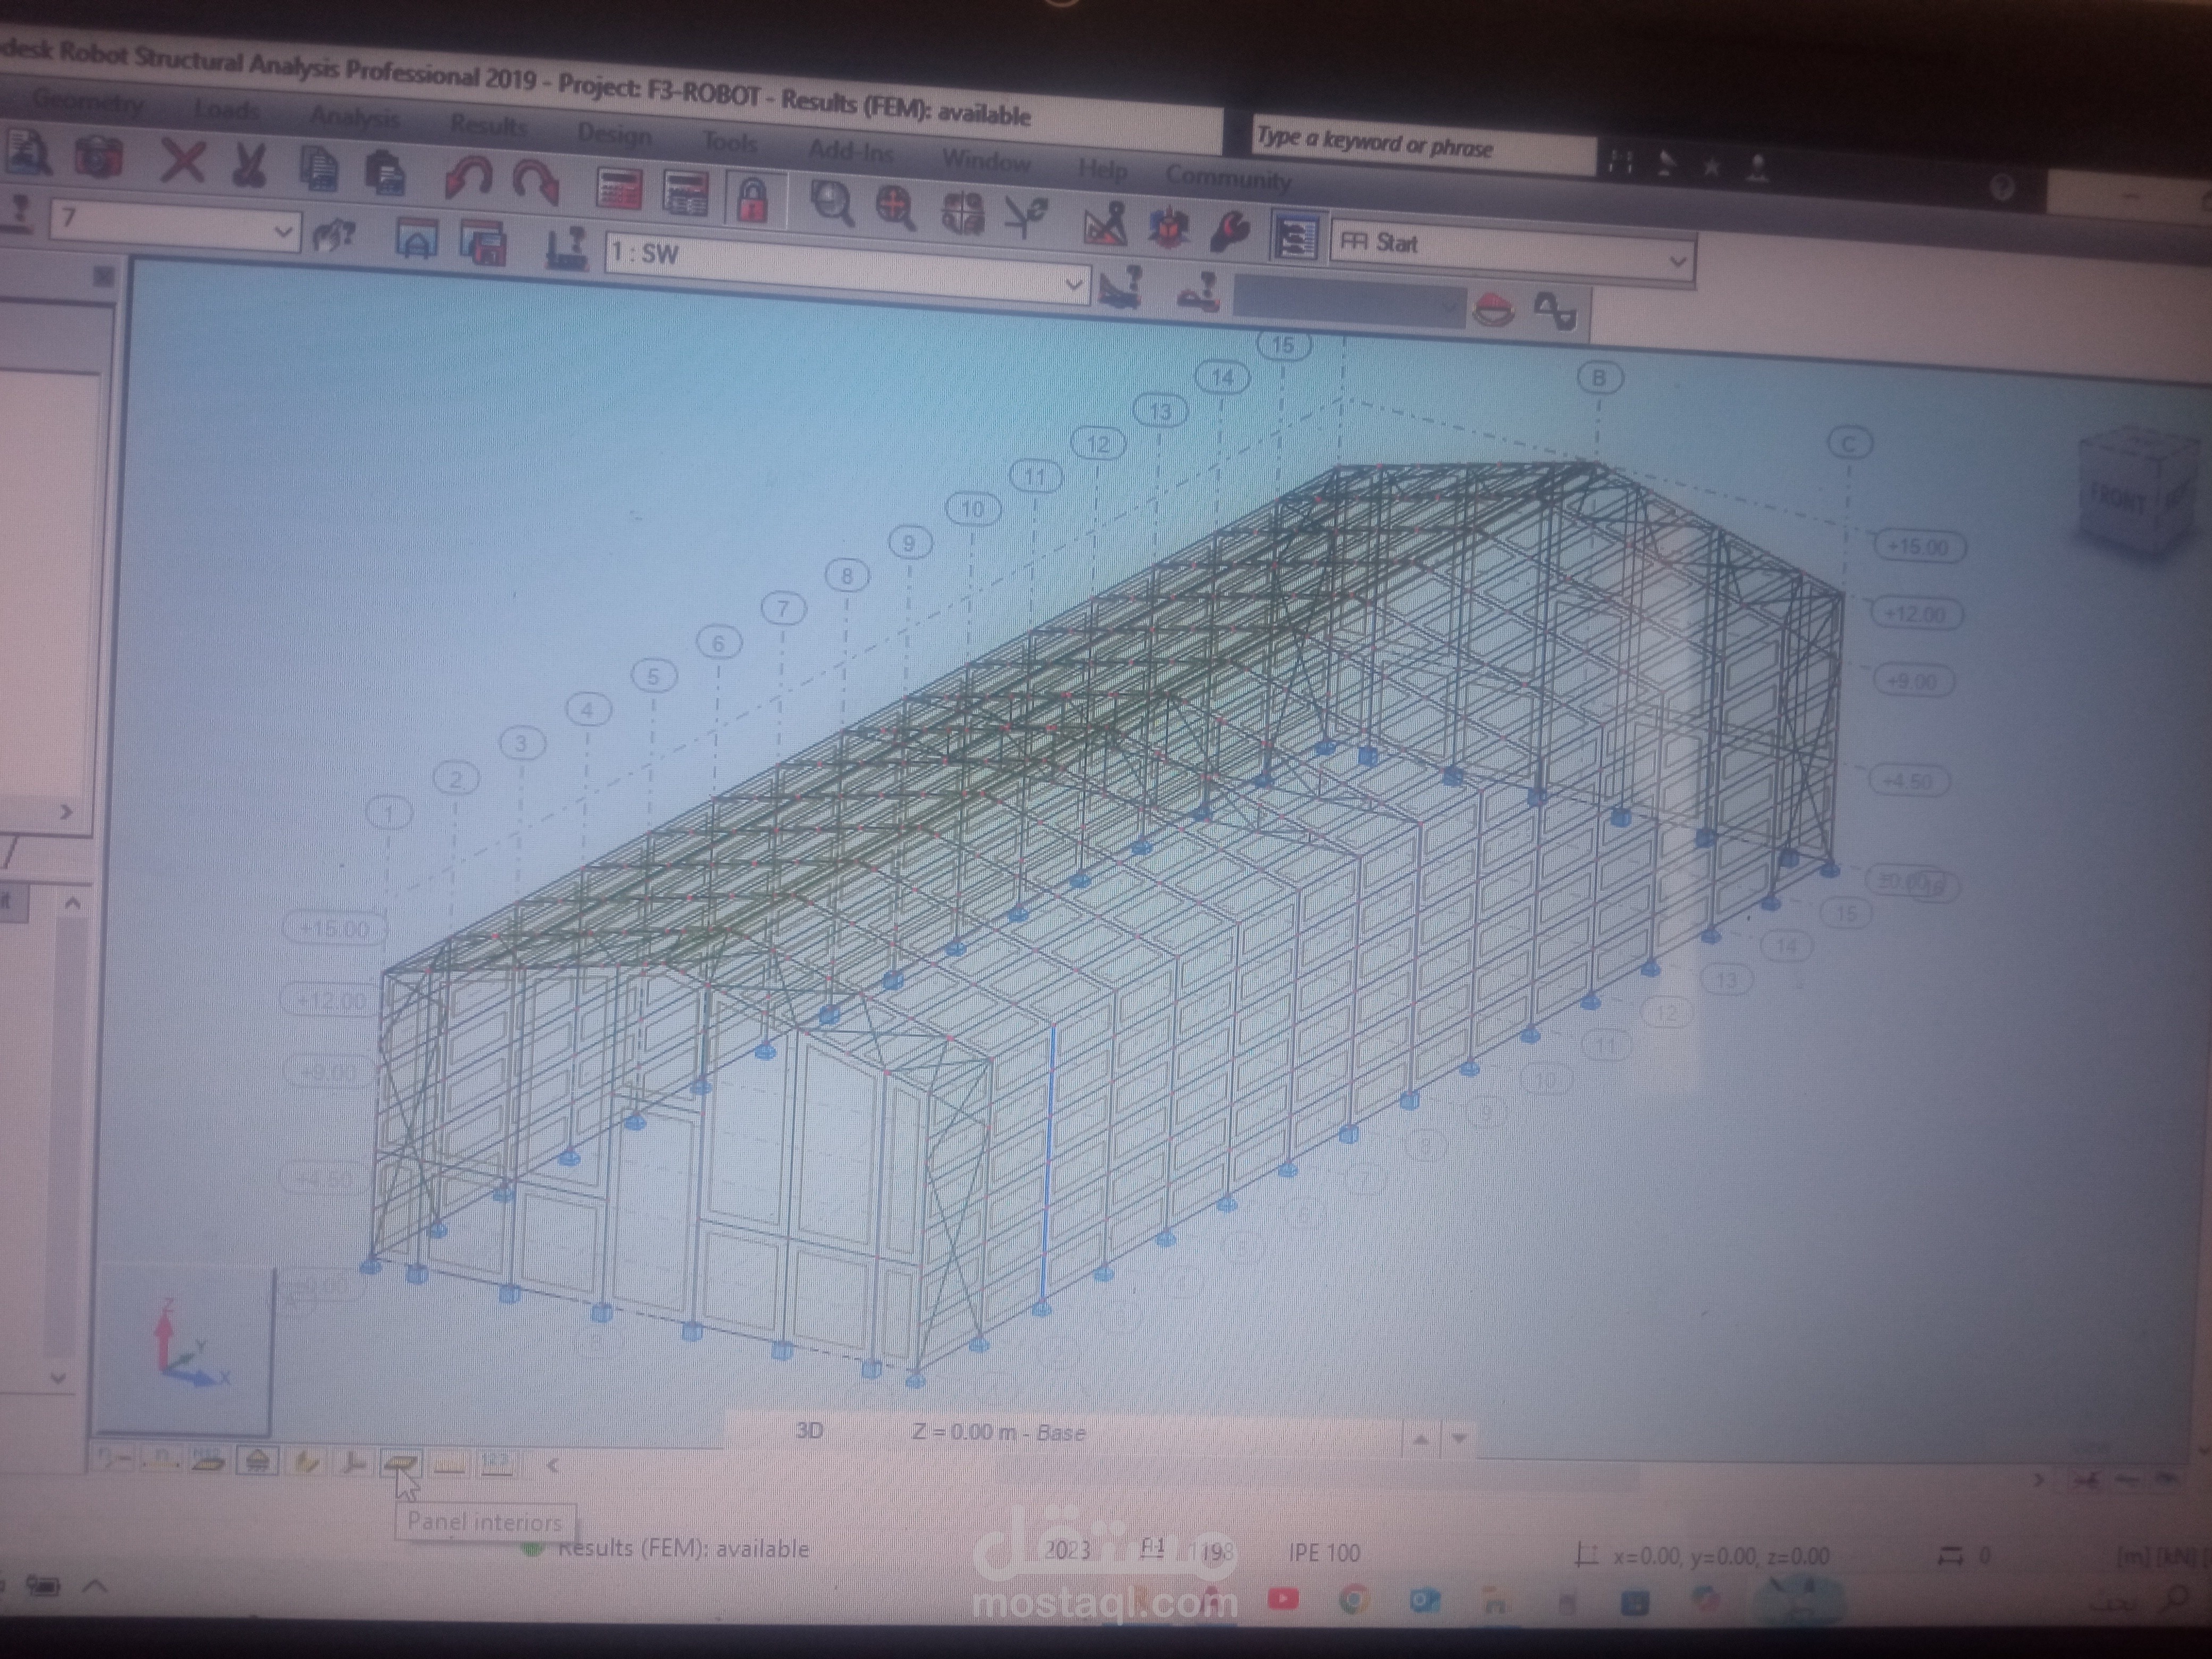Step work plane level down
The image size is (2212, 1659).
(x=1459, y=1439)
